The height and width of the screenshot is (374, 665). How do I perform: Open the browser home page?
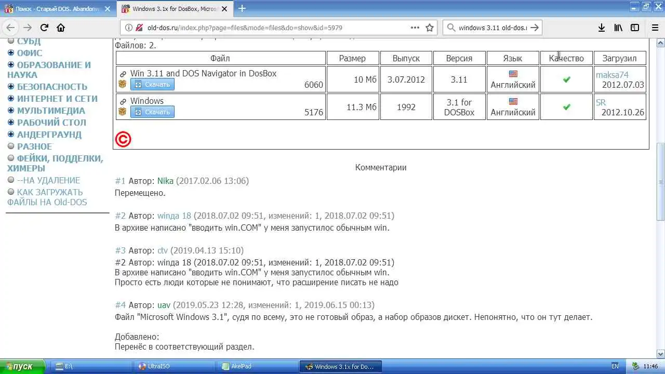tap(61, 28)
